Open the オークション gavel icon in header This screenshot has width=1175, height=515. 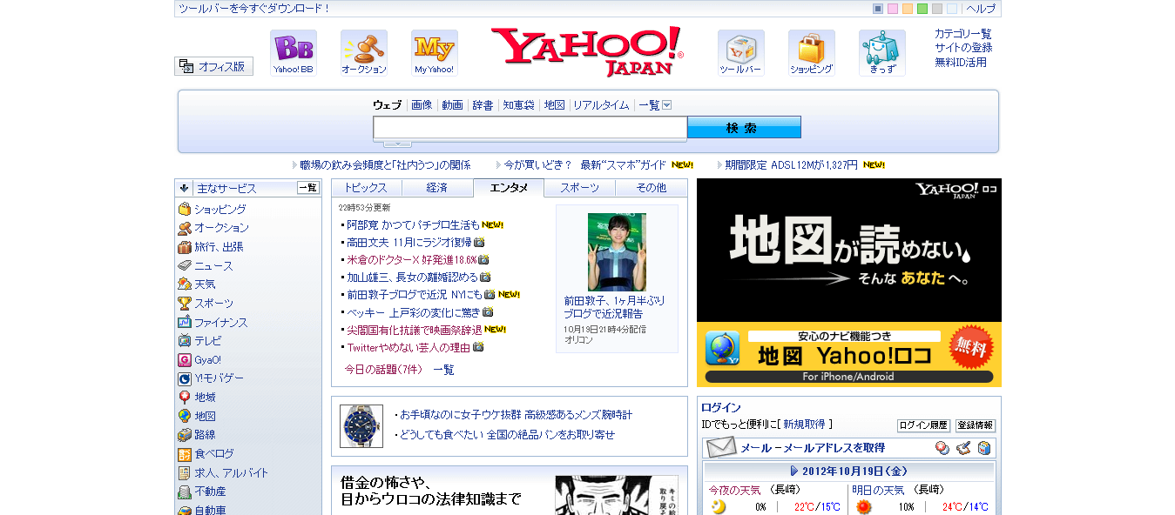(x=364, y=53)
